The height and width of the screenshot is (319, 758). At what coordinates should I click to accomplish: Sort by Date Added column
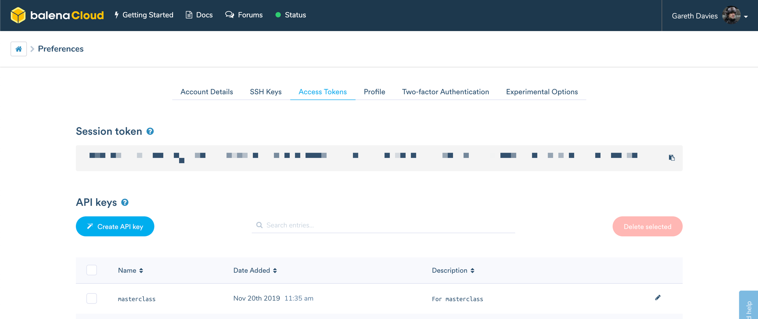255,271
